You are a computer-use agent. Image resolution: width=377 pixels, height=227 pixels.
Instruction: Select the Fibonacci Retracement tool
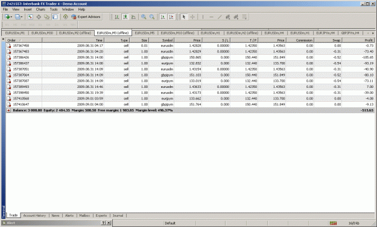coord(244,17)
